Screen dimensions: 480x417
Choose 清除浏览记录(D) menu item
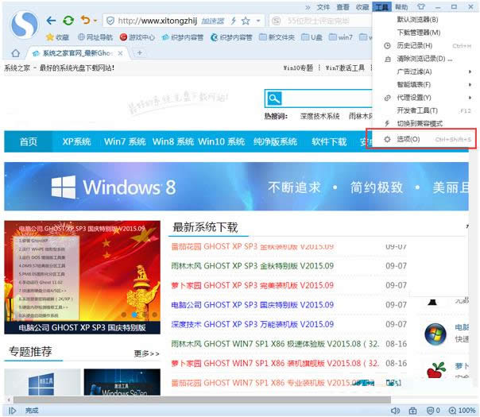pyautogui.click(x=425, y=59)
